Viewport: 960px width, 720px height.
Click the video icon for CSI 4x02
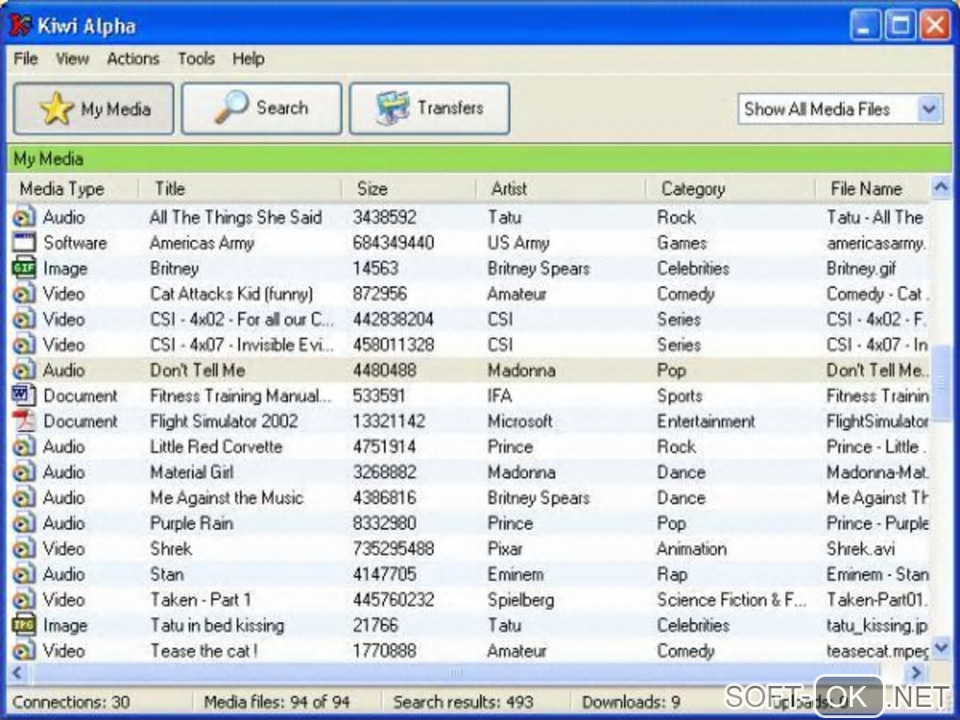[x=24, y=319]
